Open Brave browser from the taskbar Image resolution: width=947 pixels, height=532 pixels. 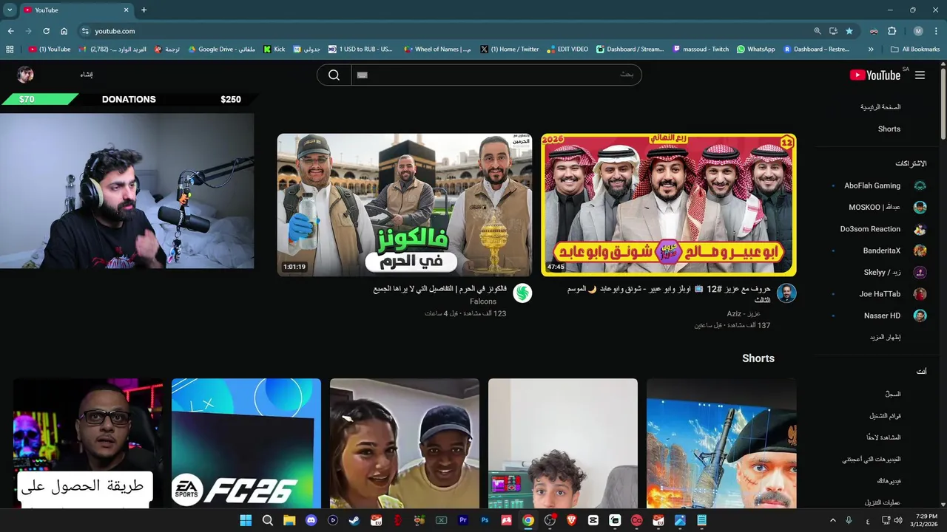point(571,520)
